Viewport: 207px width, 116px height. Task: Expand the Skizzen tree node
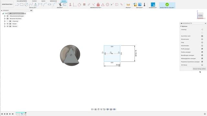[5, 26]
